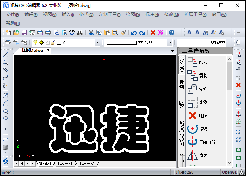
Task: Click the 偏移 offset tool in palette
Action: [197, 89]
